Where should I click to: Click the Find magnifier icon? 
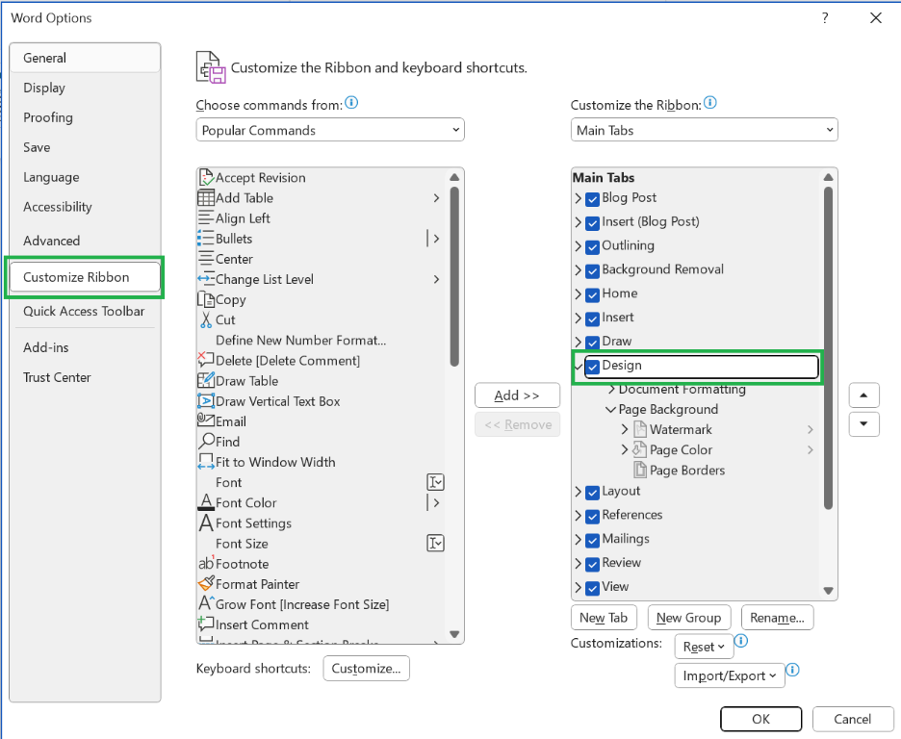click(x=206, y=442)
